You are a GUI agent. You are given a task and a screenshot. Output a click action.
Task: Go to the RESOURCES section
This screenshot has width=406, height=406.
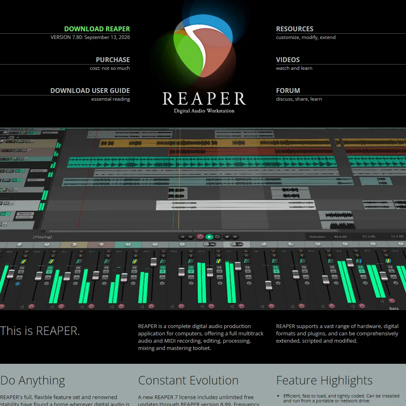294,29
